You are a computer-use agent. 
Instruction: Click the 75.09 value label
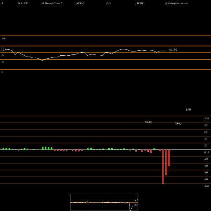(x=148, y=122)
